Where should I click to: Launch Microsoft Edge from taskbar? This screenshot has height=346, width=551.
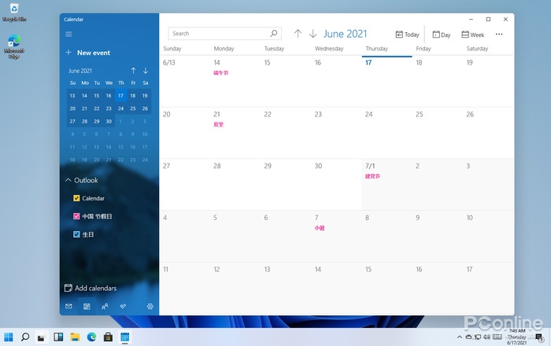click(x=92, y=337)
